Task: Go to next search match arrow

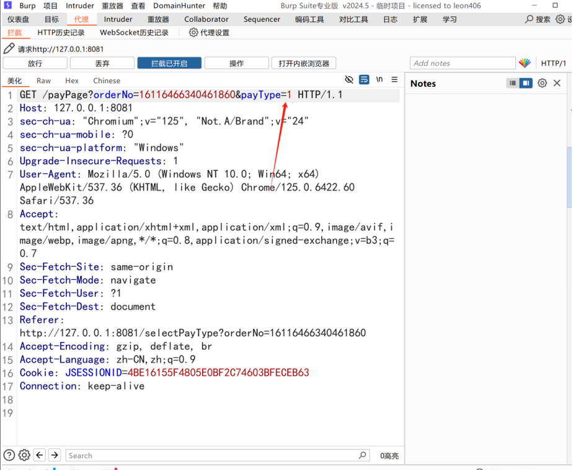Action: point(55,455)
